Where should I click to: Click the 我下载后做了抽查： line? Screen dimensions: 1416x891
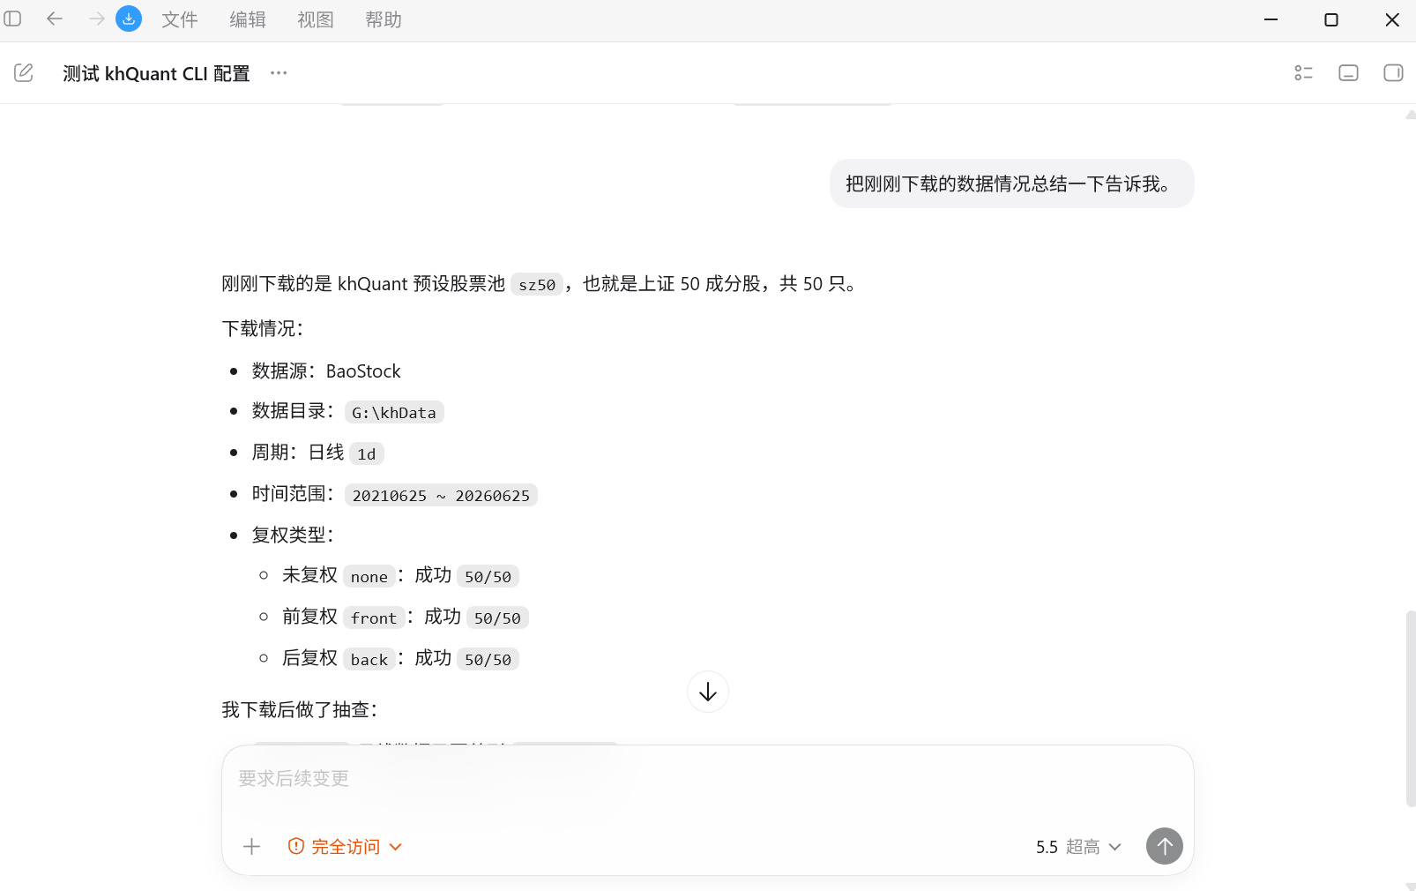coord(300,709)
